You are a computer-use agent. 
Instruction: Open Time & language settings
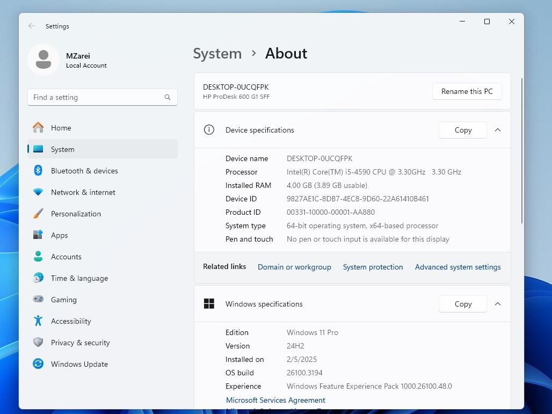pyautogui.click(x=79, y=278)
